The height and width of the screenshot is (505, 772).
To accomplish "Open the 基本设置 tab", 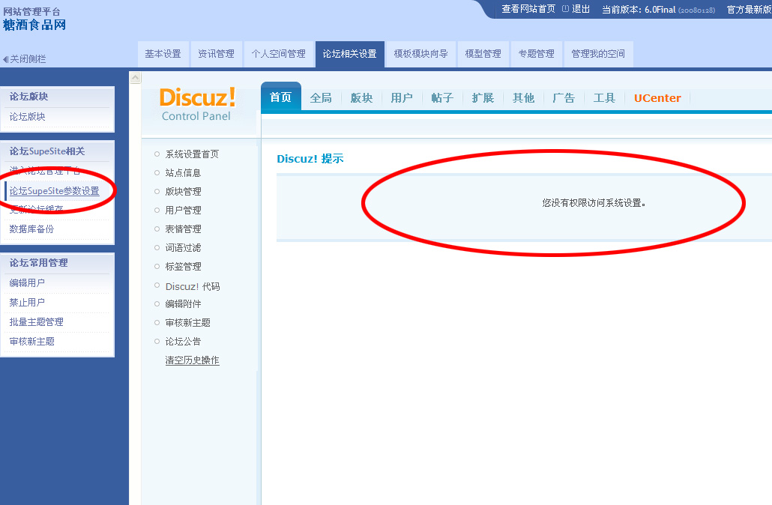I will pos(163,54).
